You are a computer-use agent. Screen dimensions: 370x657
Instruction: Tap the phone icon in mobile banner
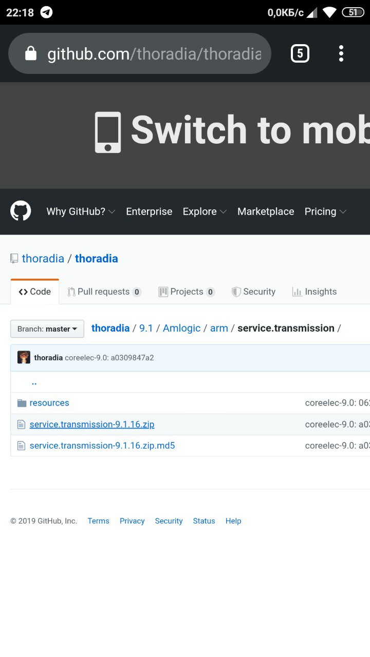(108, 132)
